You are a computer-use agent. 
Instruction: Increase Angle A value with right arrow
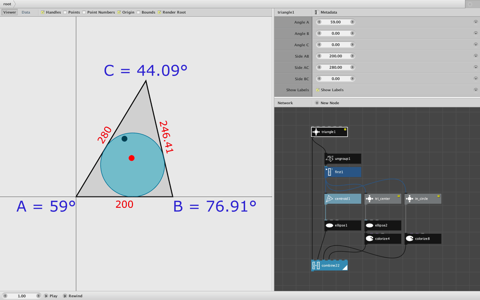point(352,22)
